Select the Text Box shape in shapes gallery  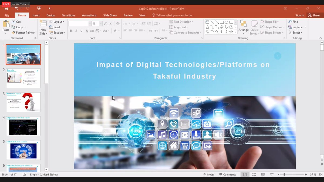coord(207,22)
